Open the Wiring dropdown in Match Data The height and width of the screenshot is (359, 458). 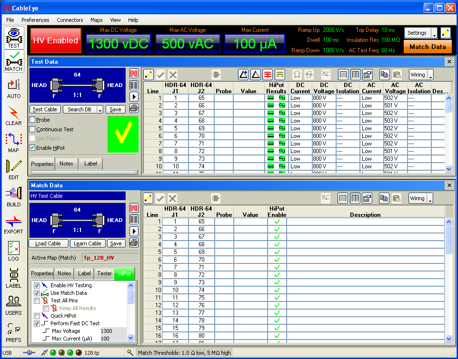click(x=429, y=199)
